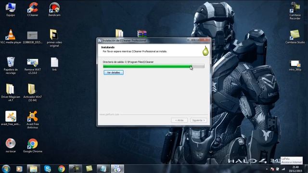Select the intro_360p video file
Image resolution: width=308 pixels, height=173 pixels.
295,65
